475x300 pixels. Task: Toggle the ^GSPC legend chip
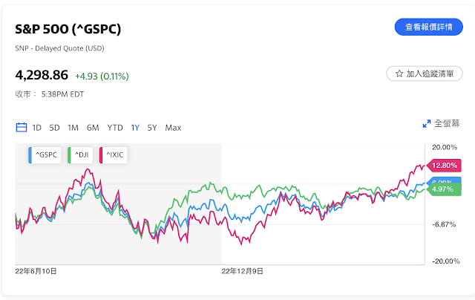point(45,154)
